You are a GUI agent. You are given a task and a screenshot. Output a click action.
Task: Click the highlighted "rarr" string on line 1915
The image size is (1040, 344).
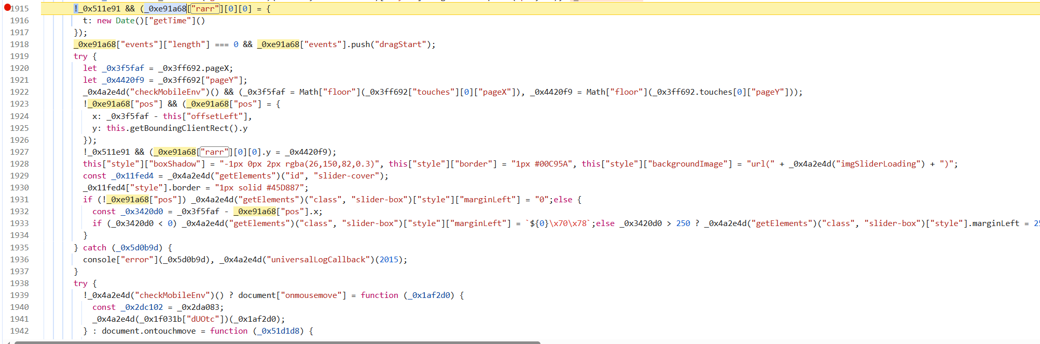[205, 9]
